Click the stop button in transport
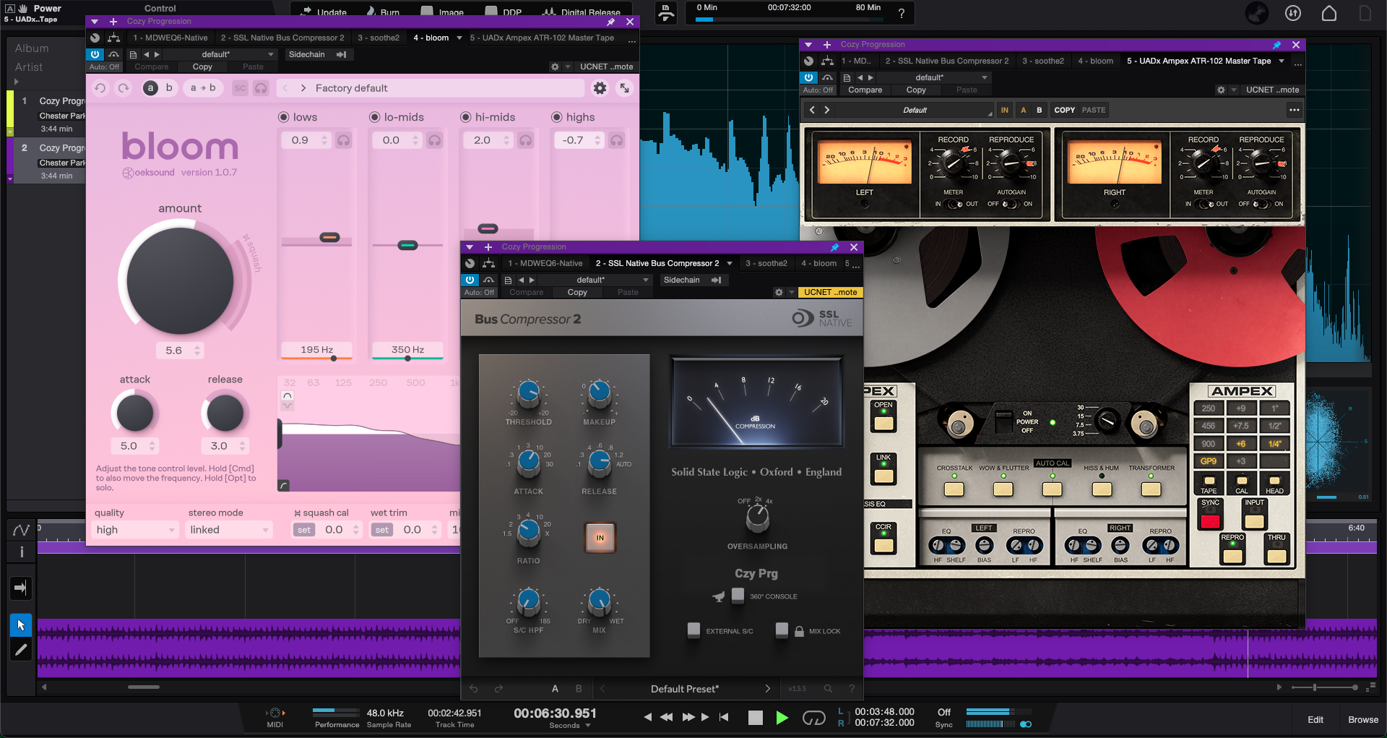 (755, 718)
